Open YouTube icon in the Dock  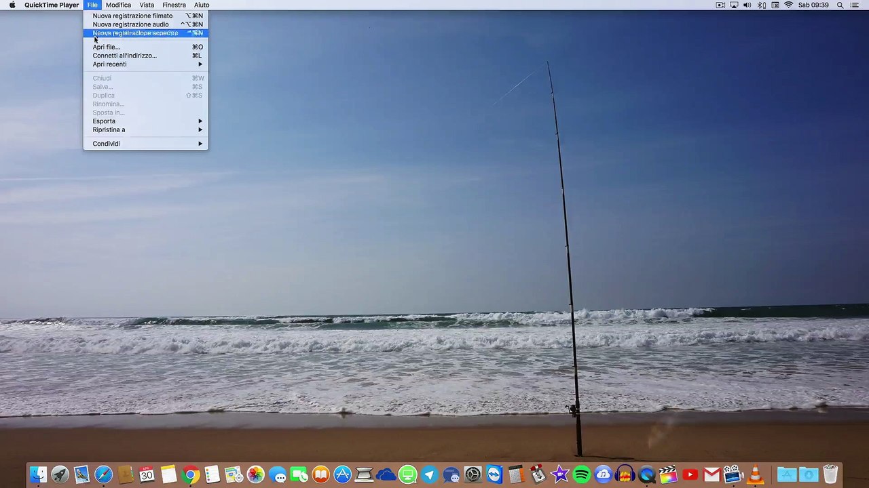click(x=690, y=475)
